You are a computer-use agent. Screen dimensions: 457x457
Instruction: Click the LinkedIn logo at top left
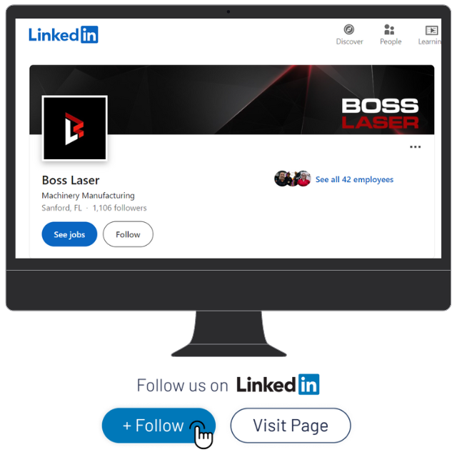point(64,35)
